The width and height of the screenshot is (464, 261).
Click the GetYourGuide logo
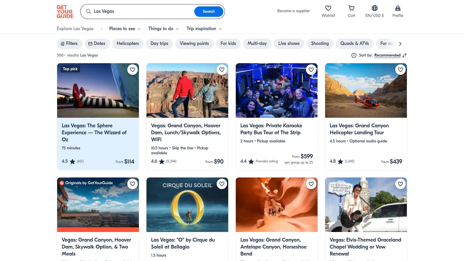[x=65, y=12]
